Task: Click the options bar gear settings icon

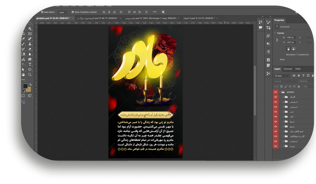Action: [x=163, y=12]
